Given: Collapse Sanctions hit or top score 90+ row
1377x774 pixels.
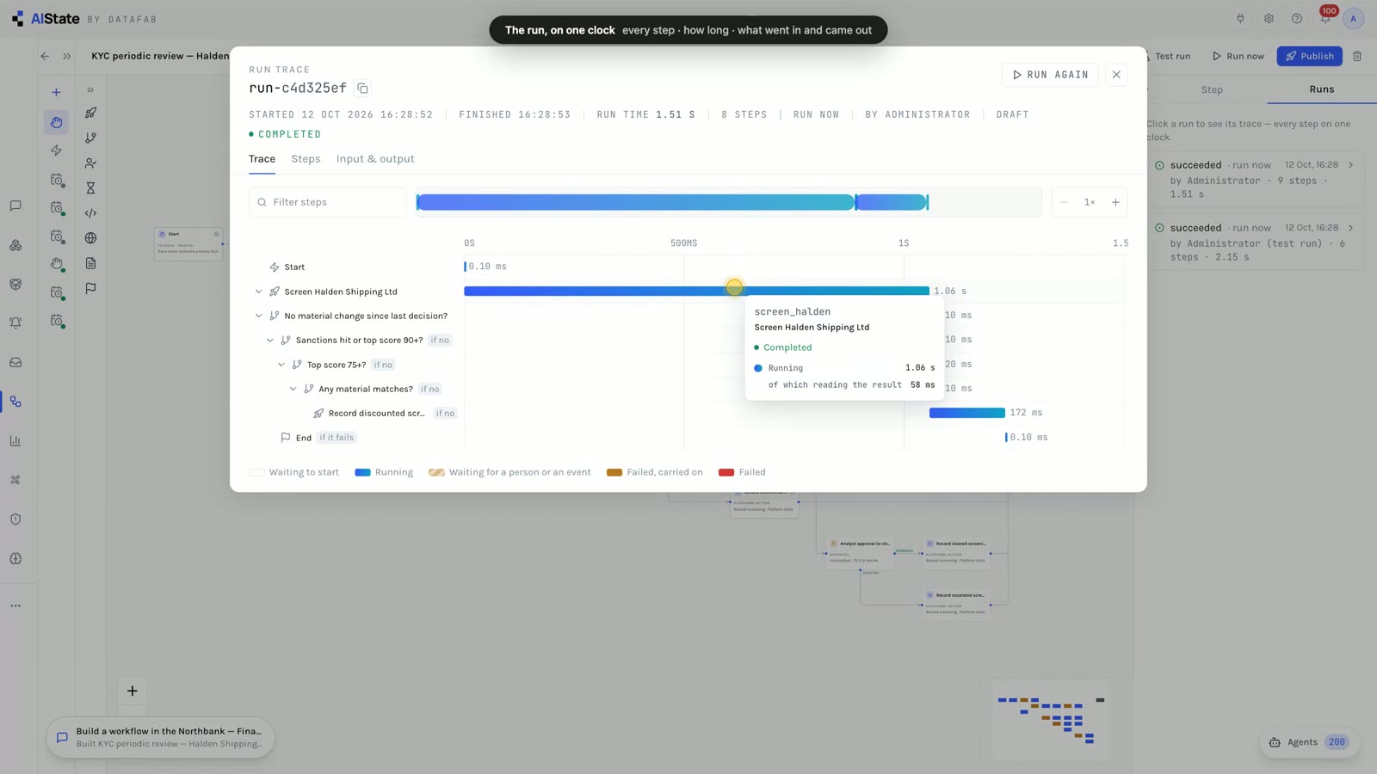Looking at the screenshot, I should (x=270, y=341).
